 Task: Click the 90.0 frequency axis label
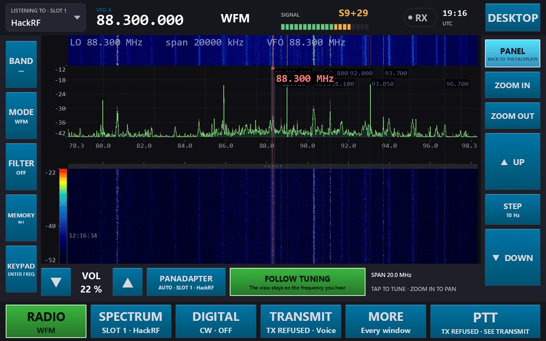click(x=307, y=146)
